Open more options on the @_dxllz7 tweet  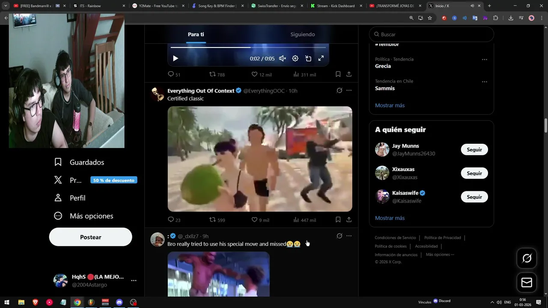pos(349,236)
